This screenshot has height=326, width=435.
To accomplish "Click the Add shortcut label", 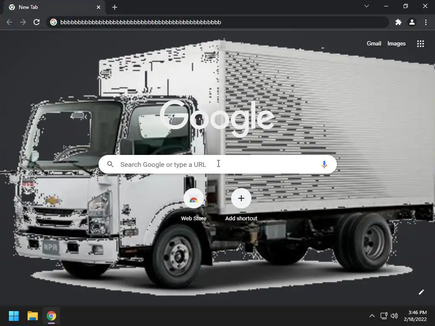I will point(241,219).
